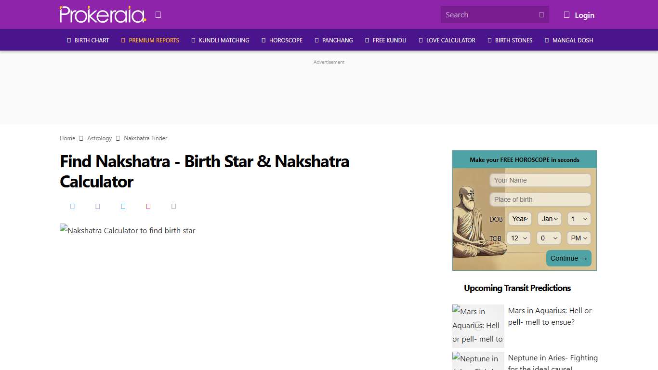Open the Kundli Matching menu item

[223, 40]
